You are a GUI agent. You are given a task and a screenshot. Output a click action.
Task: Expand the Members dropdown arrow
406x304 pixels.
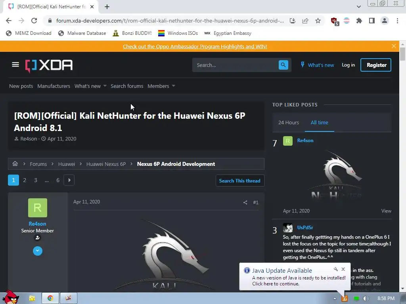(174, 86)
